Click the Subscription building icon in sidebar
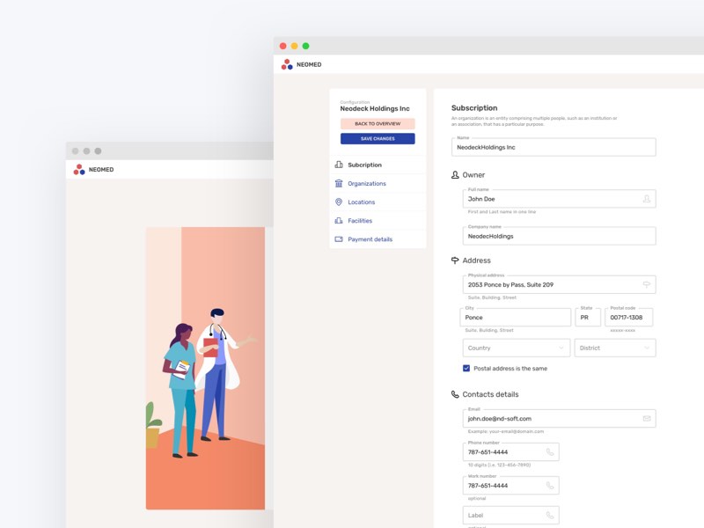Screen dimensions: 704x528 [339, 165]
